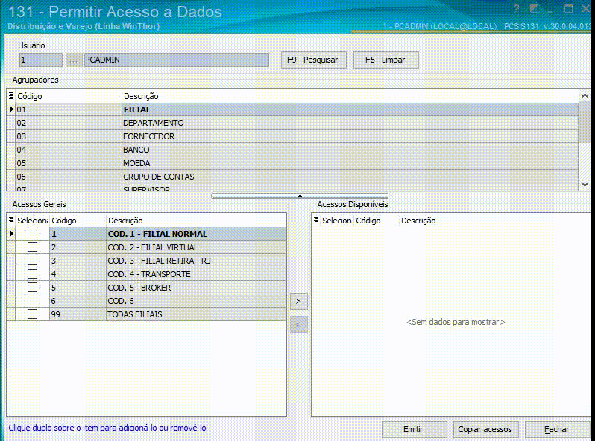This screenshot has width=595, height=441.
Task: Open help question mark icon in title bar
Action: pyautogui.click(x=517, y=9)
